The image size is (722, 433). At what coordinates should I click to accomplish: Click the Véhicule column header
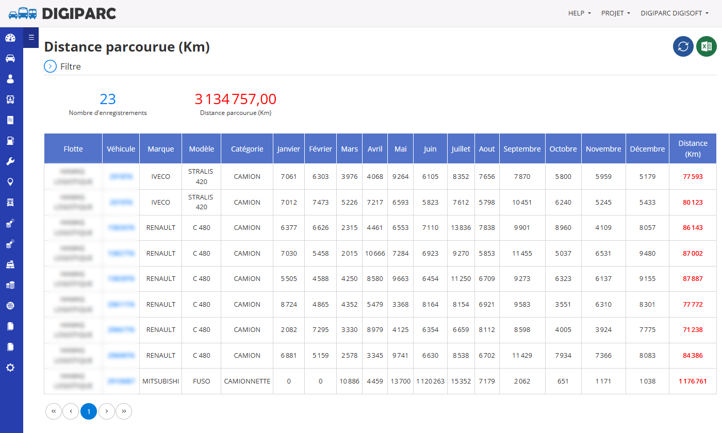(x=121, y=149)
